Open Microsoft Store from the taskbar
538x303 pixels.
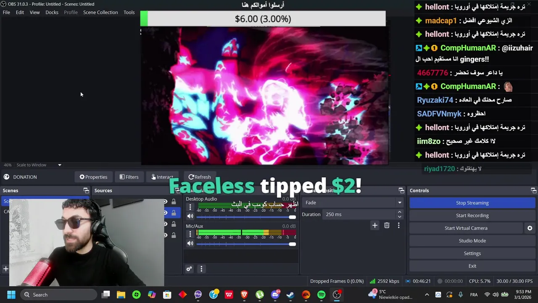click(167, 295)
